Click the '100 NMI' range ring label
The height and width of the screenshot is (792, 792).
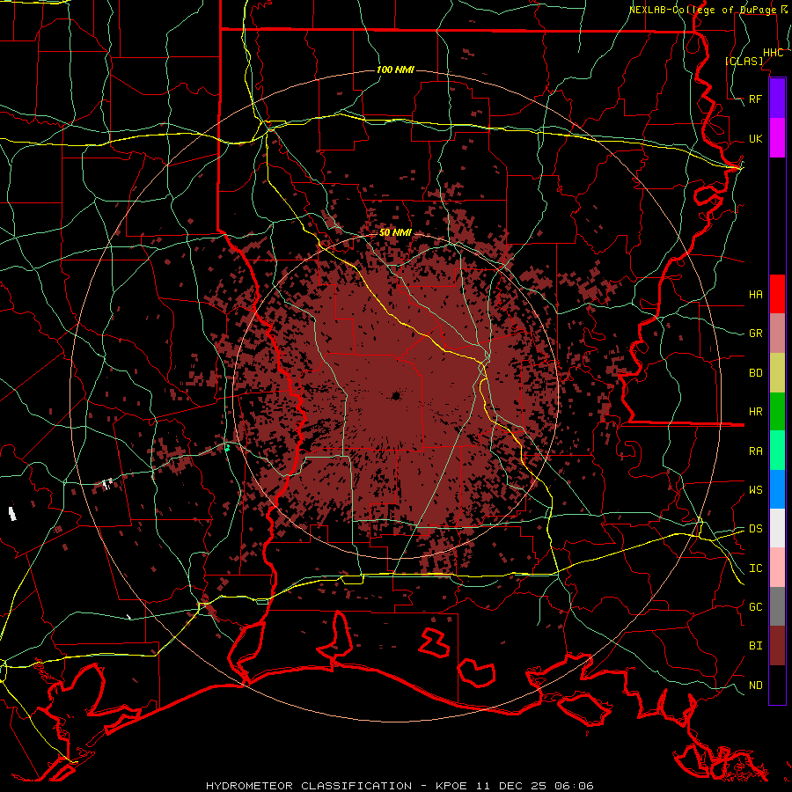click(395, 70)
